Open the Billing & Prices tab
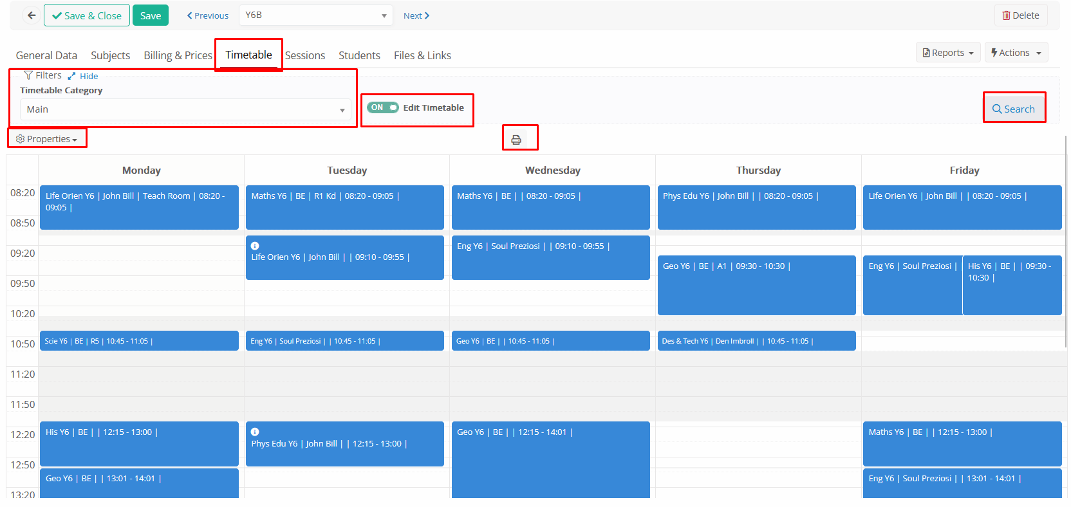Viewport: 1071px width, 507px height. pyautogui.click(x=178, y=55)
